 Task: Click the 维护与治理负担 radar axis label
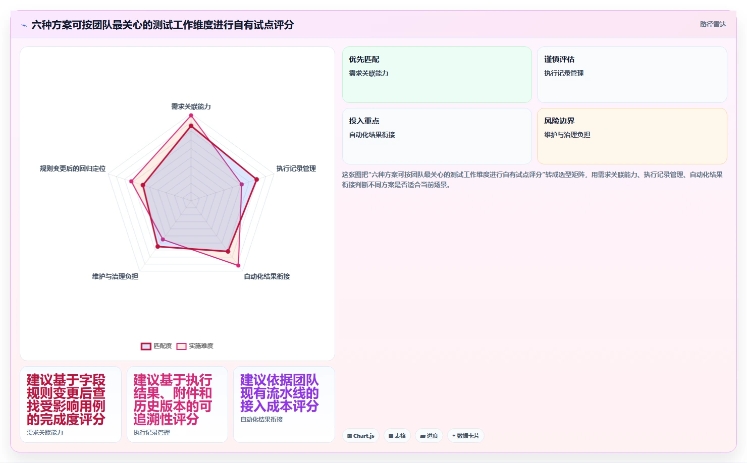[x=115, y=276]
